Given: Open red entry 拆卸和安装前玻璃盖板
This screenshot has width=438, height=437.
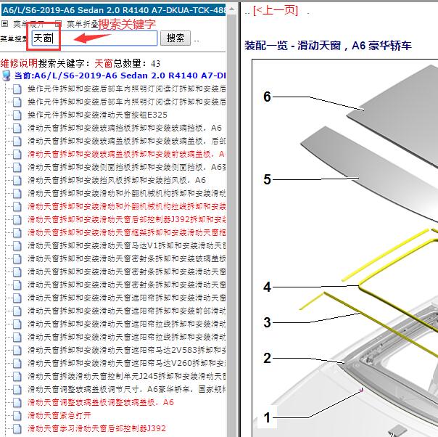Looking at the screenshot, I should click(x=126, y=154).
